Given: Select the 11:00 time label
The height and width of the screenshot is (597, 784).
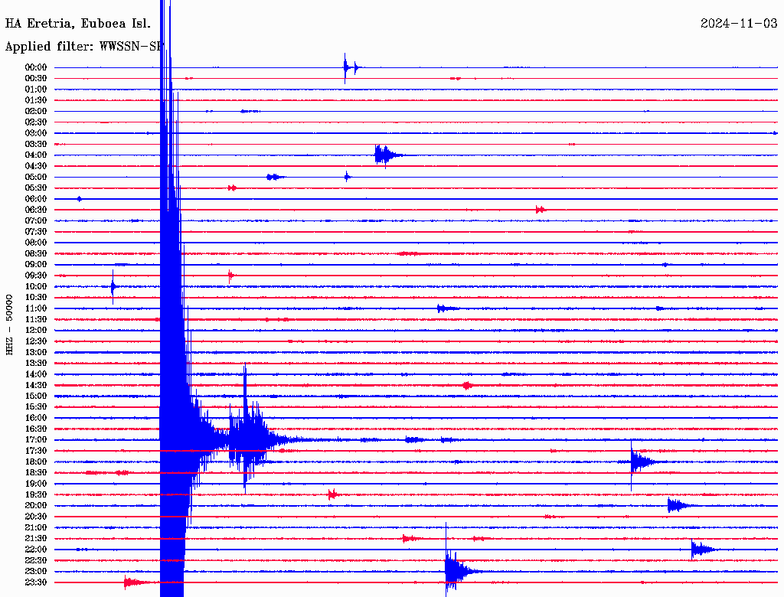Looking at the screenshot, I should (x=36, y=308).
